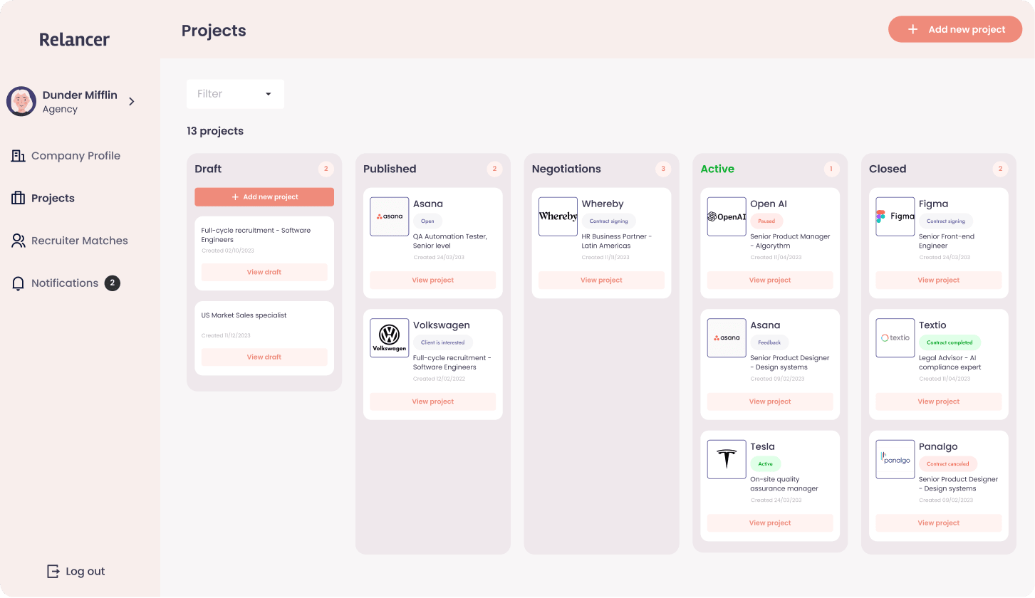Click the Active tag on Tesla card

765,464
